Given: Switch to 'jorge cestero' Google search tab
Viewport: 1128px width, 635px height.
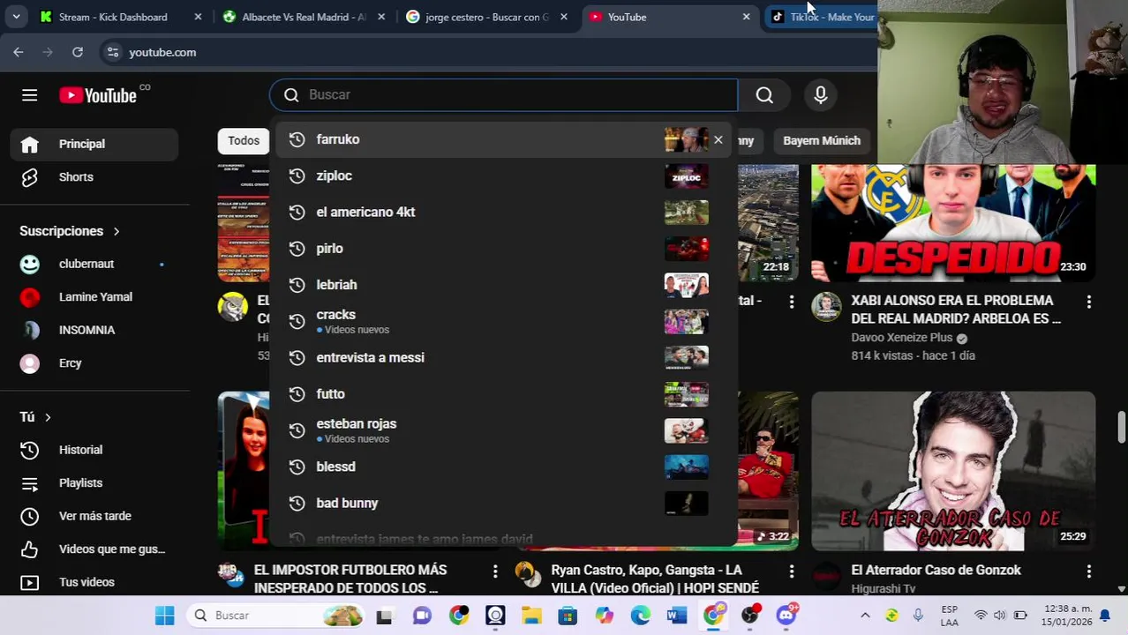Looking at the screenshot, I should [x=486, y=17].
